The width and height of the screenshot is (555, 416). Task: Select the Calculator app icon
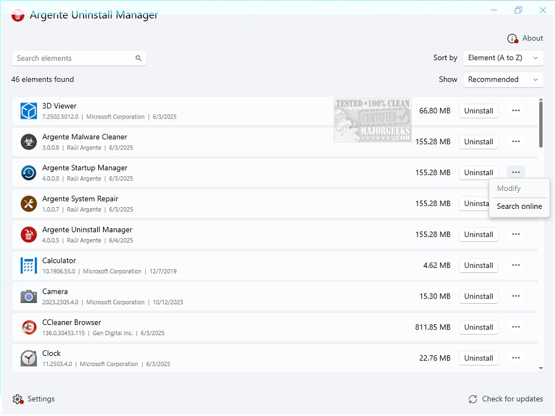click(28, 265)
